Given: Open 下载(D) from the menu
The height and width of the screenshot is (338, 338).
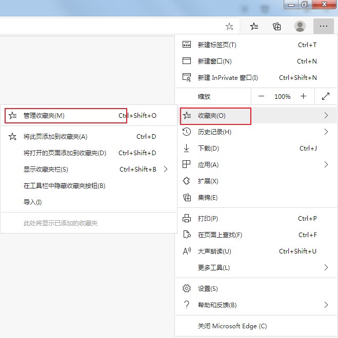Looking at the screenshot, I should tap(256, 149).
